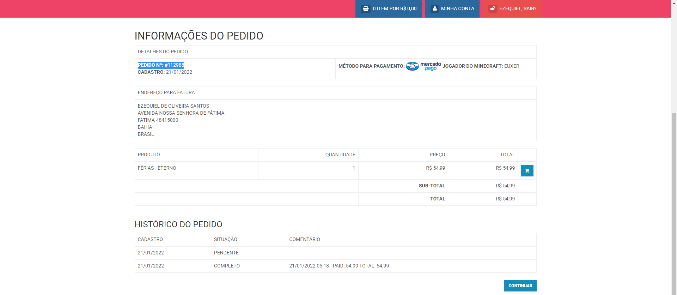Click the Cadastro: 21/01/2022 order date

[165, 72]
